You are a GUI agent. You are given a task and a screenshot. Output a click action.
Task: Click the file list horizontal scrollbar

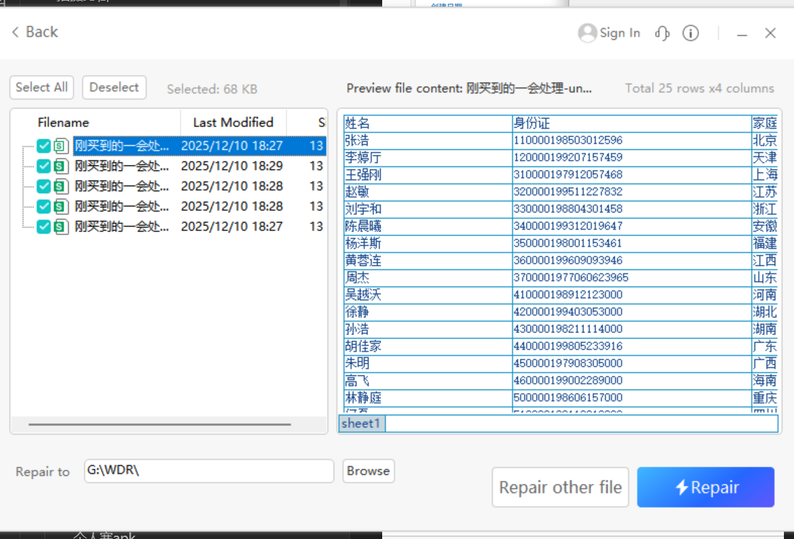pyautogui.click(x=160, y=424)
